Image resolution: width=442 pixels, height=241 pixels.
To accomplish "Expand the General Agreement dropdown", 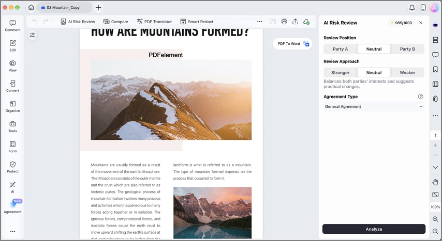I will (374, 107).
